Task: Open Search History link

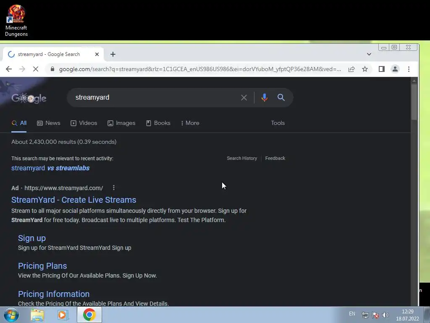Action: point(242,158)
